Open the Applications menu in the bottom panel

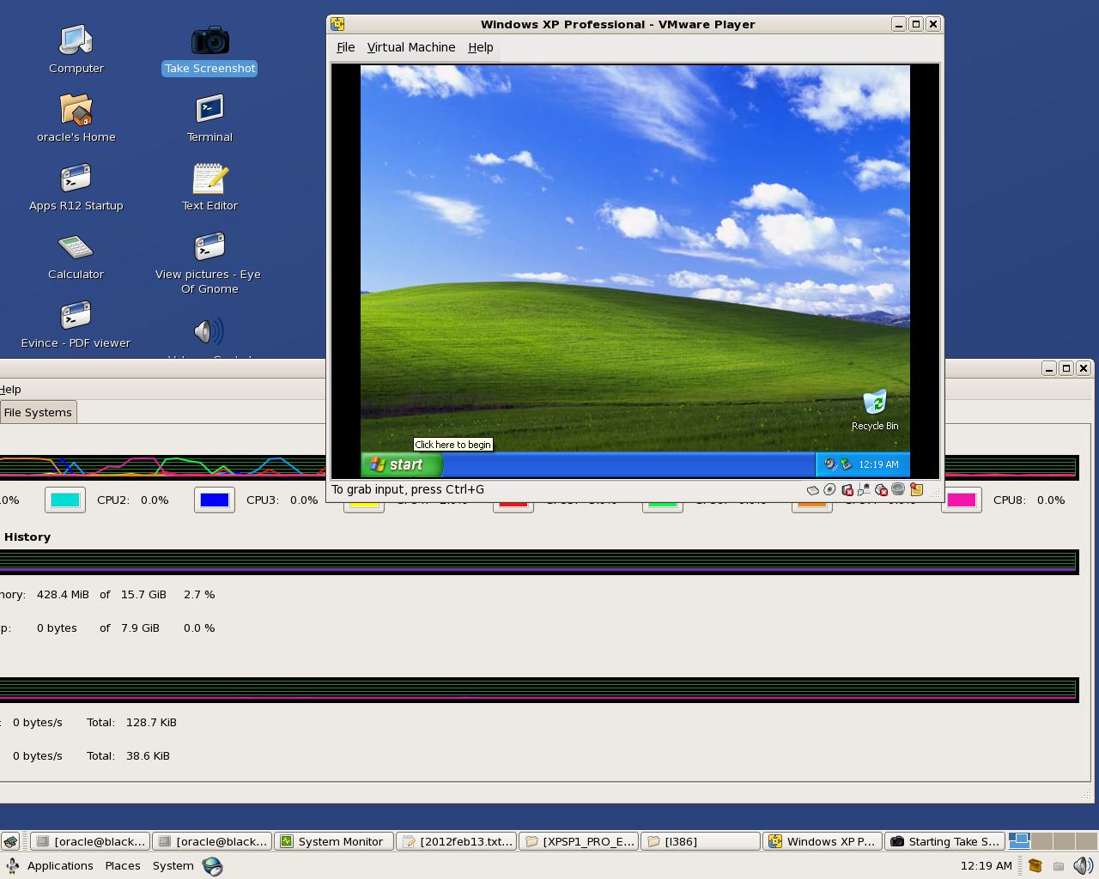click(59, 865)
